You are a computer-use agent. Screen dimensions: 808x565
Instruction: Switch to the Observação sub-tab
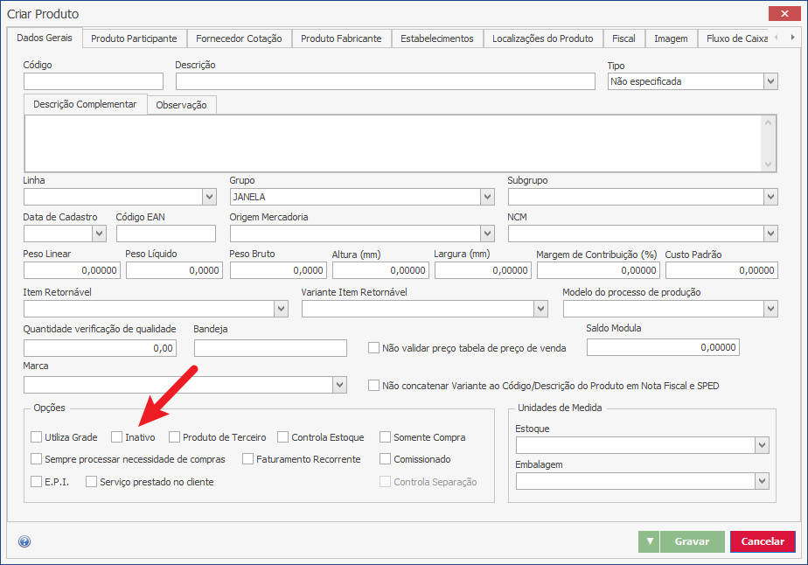tap(181, 105)
